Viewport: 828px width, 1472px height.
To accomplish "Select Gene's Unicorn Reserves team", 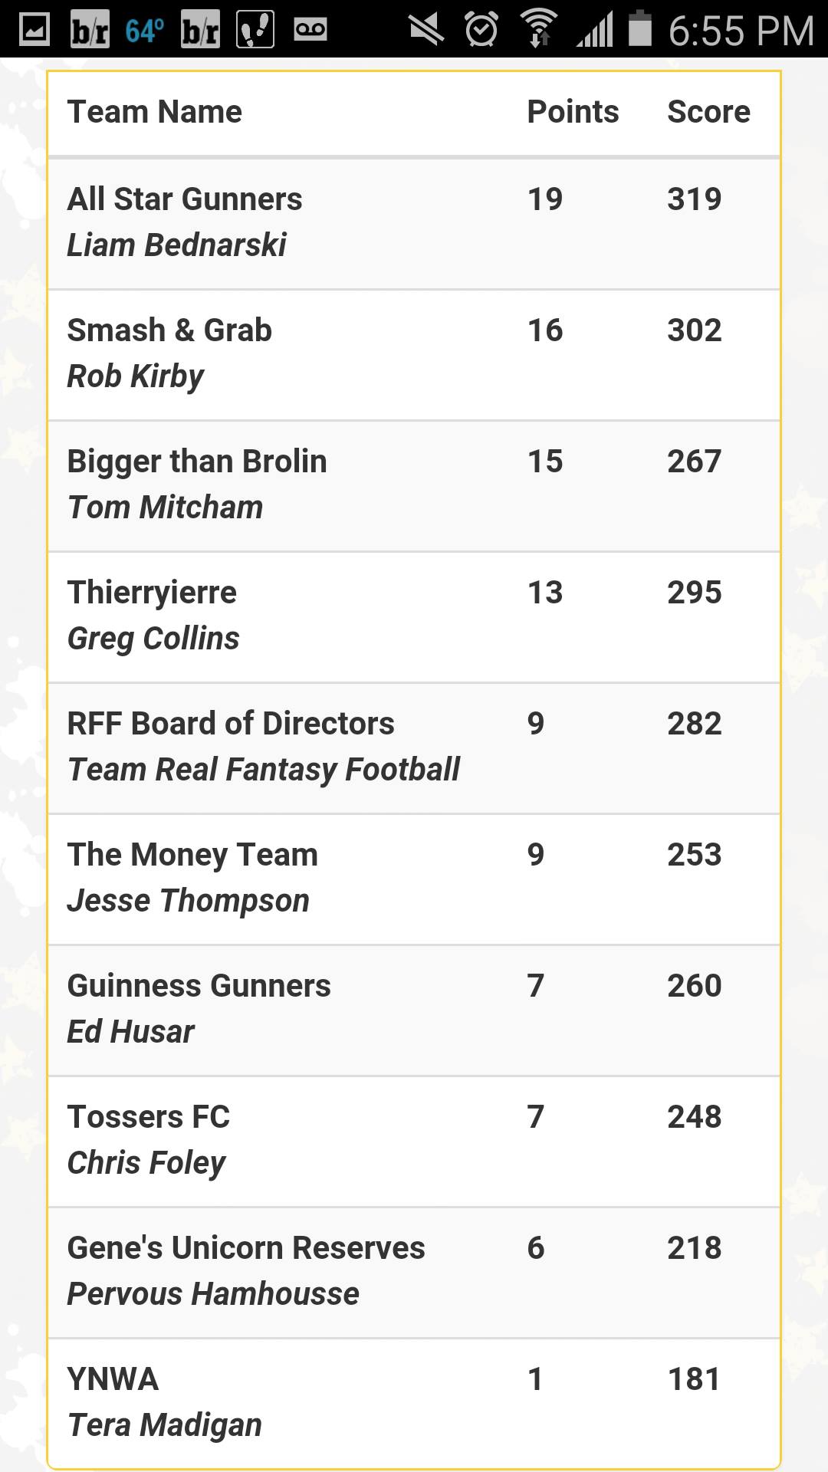I will pos(414,1273).
